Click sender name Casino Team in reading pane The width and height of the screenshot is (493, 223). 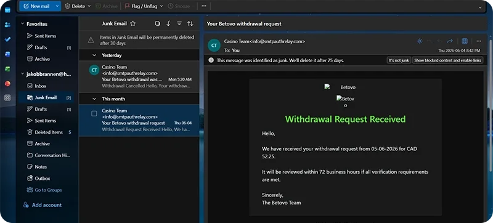pyautogui.click(x=237, y=41)
